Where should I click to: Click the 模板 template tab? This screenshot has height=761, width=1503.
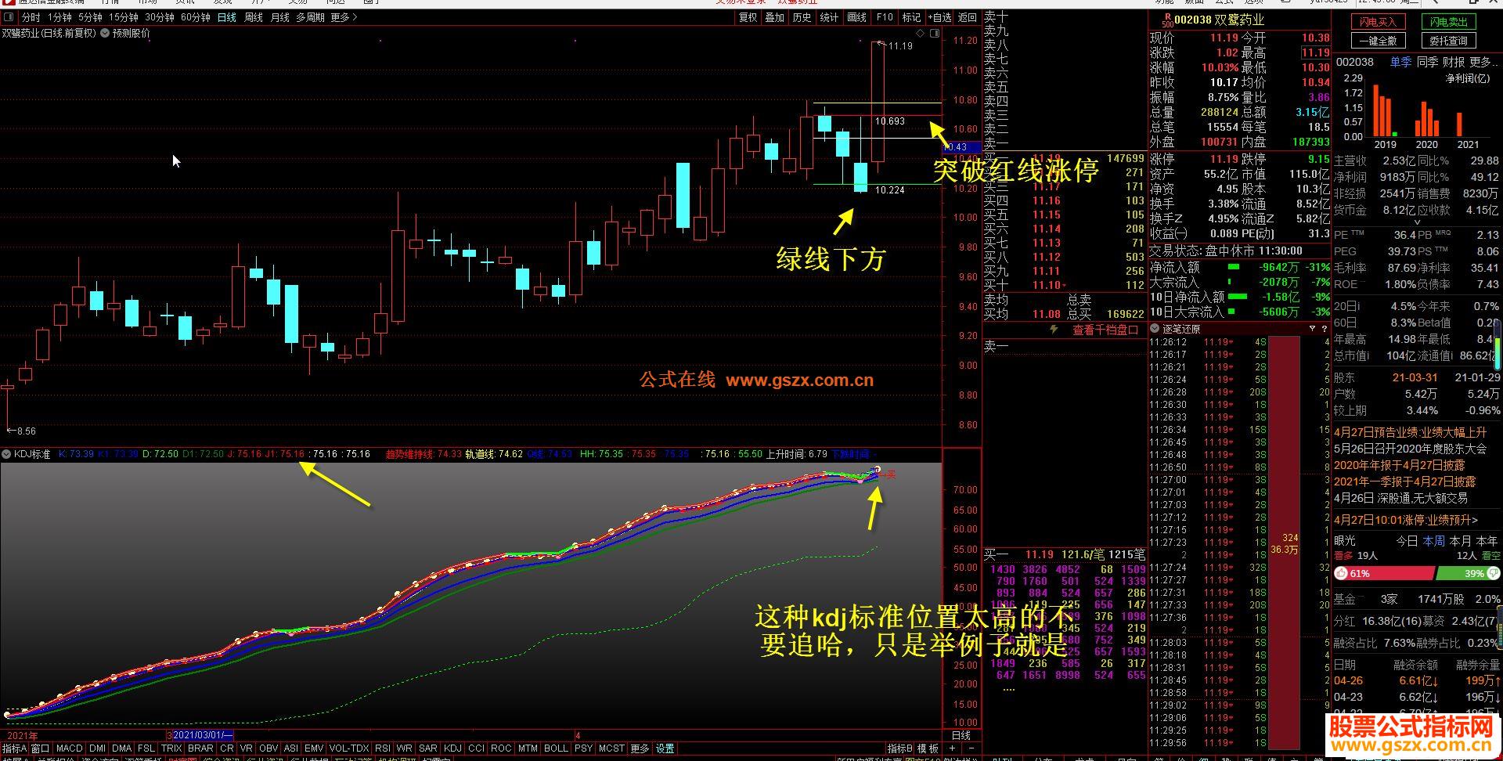(x=928, y=748)
